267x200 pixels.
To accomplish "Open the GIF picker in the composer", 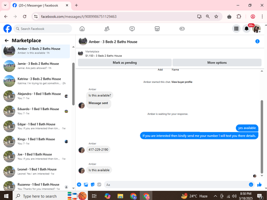I will pos(99,184).
